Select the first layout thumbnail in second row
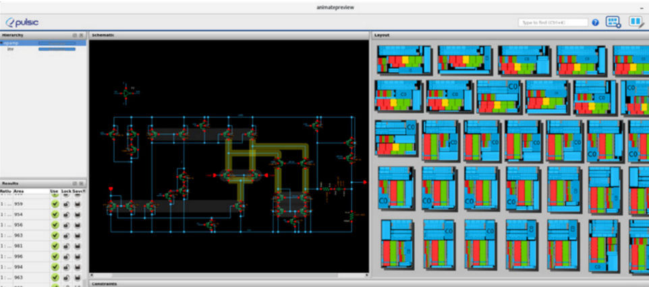The height and width of the screenshot is (287, 649). tap(399, 96)
